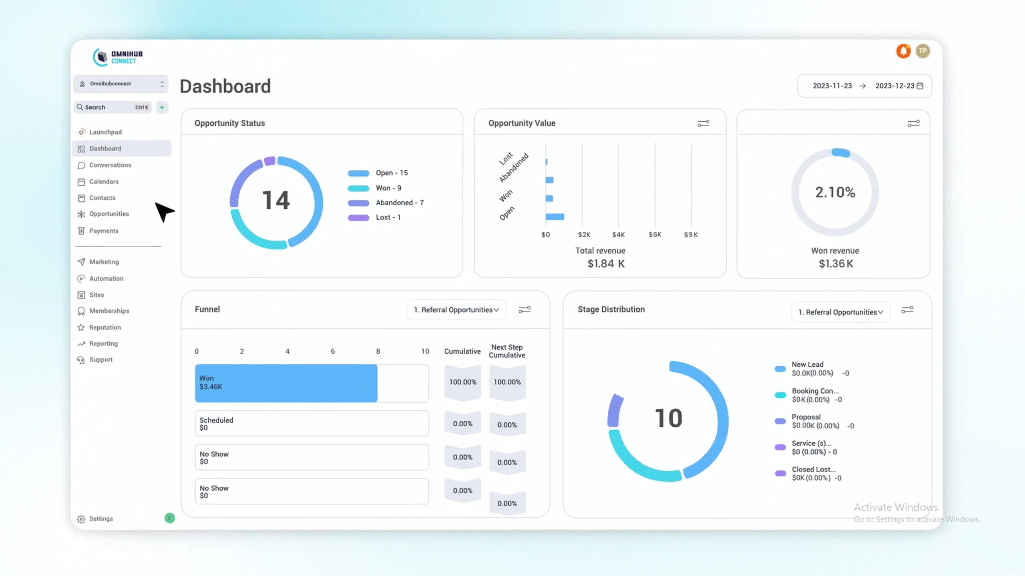Go to Opportunities in sidebar

[x=109, y=214]
